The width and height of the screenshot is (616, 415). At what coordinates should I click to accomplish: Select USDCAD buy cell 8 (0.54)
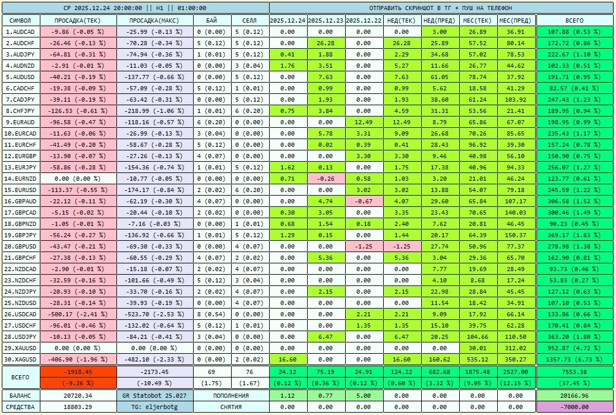pos(211,315)
